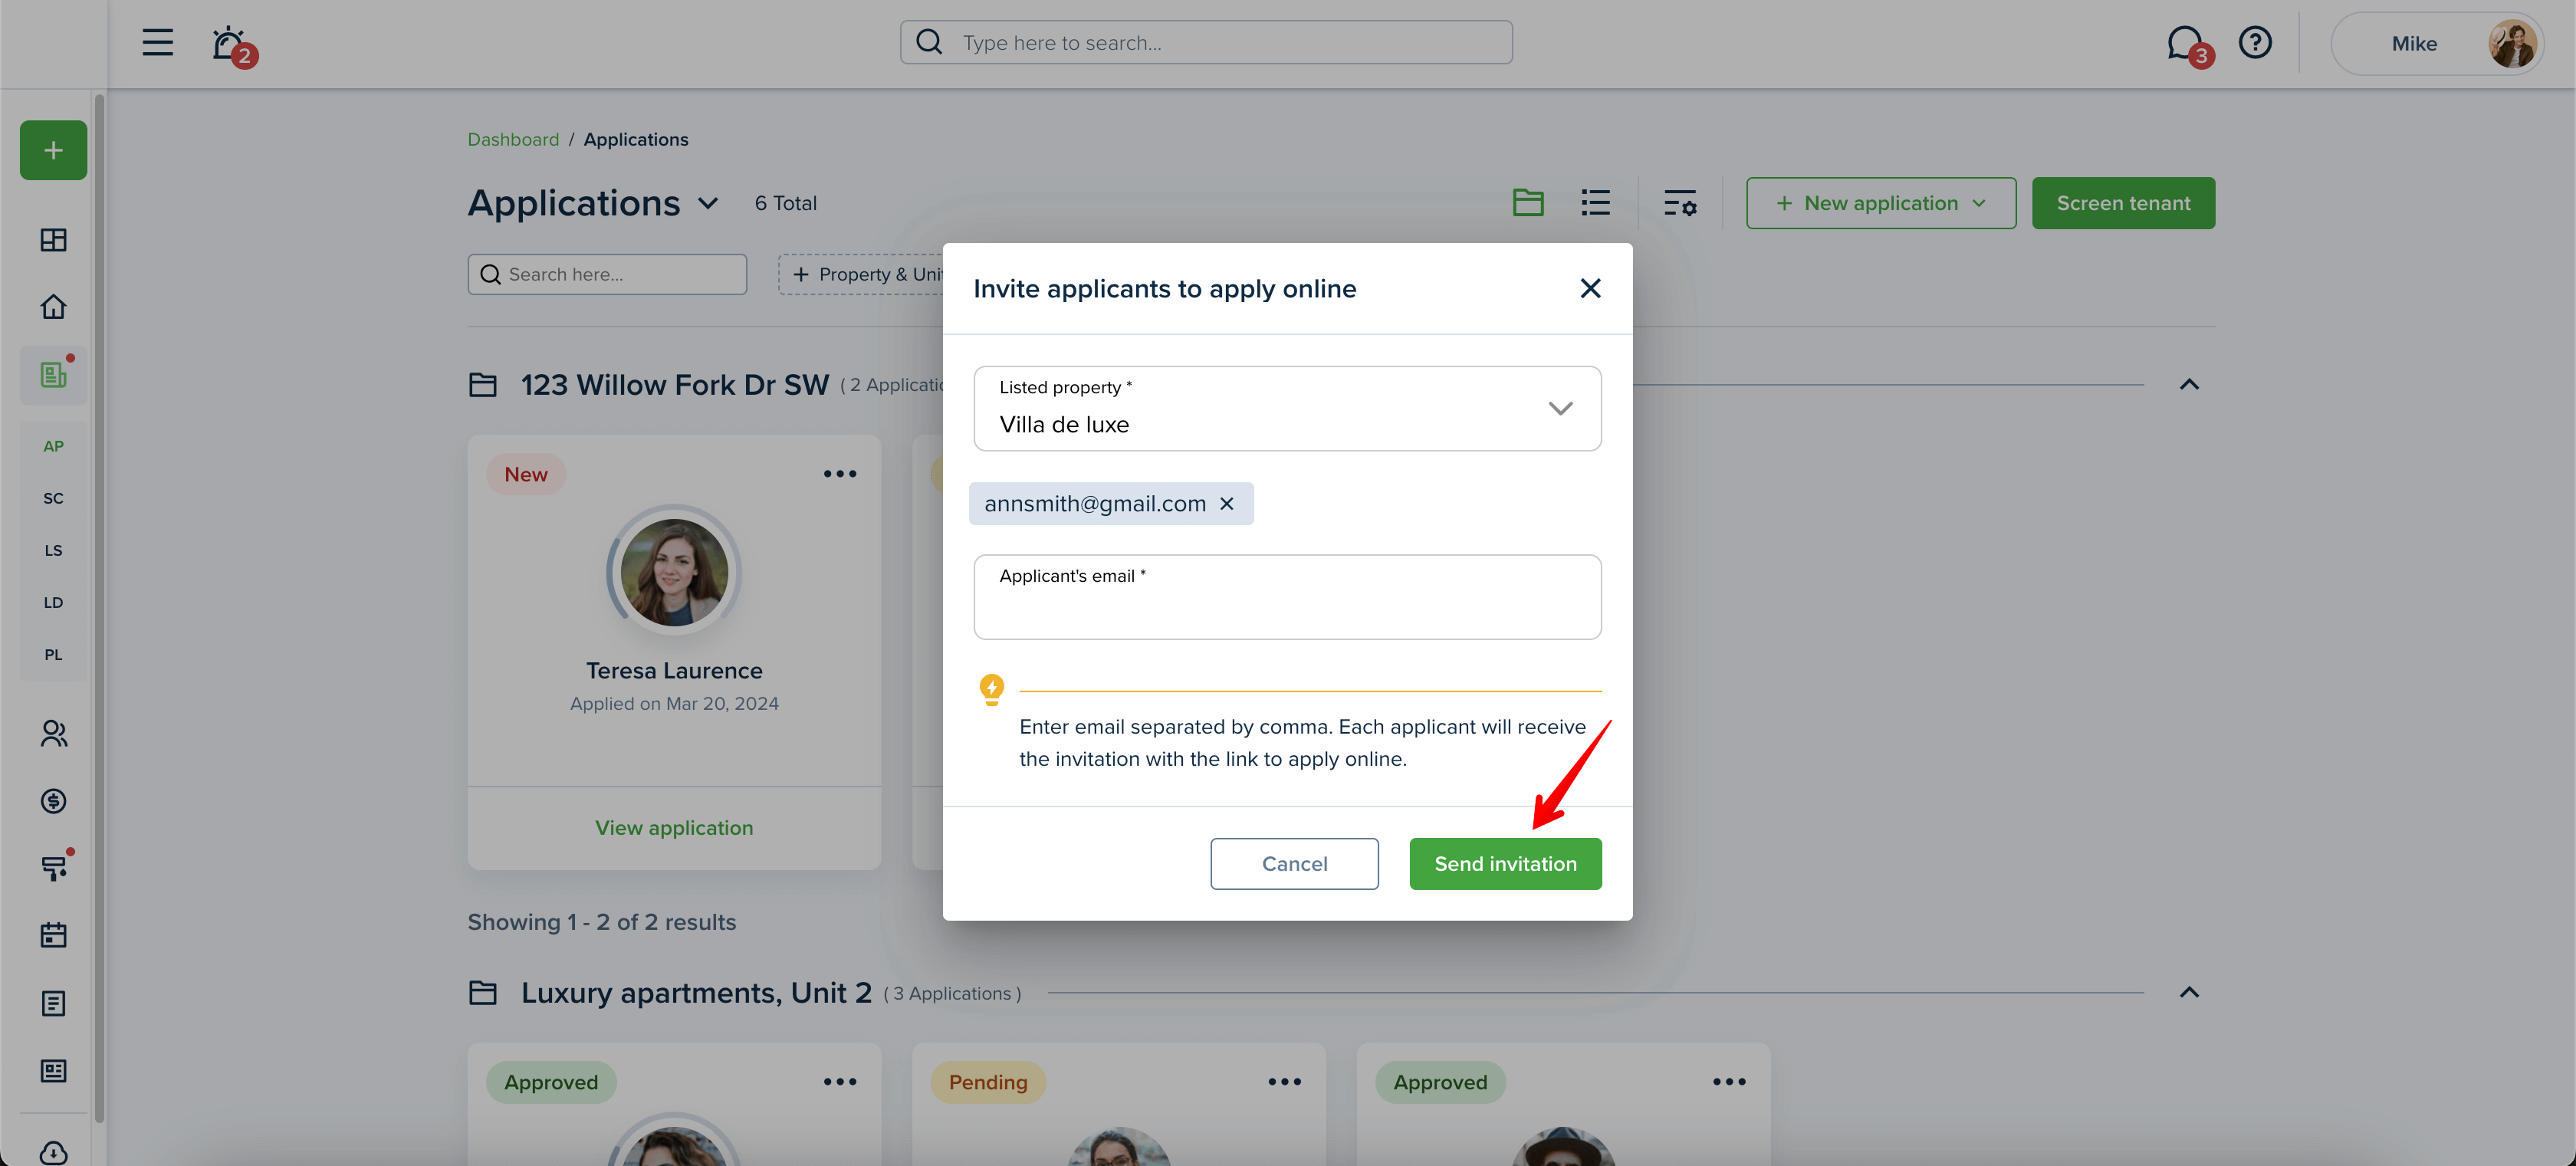Click the Send invitation button
Screen dimensions: 2576x1166
pyautogui.click(x=1505, y=864)
